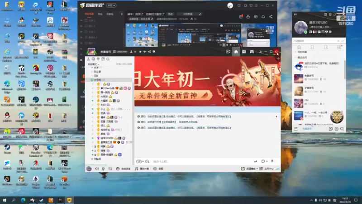Click the plus icon beside the red banner
The height and width of the screenshot is (204, 362).
(x=278, y=59)
